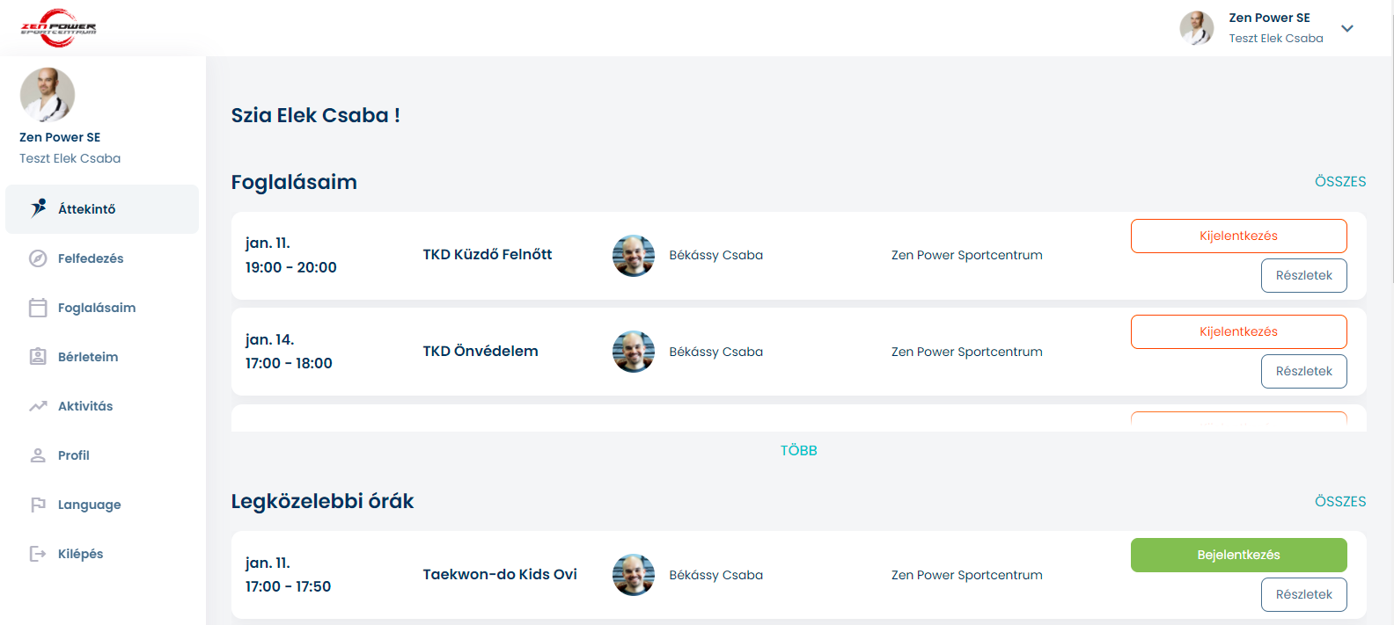This screenshot has height=625, width=1394.
Task: Open ÖSSZES link beside Foglalásaim heading
Action: 1339,182
